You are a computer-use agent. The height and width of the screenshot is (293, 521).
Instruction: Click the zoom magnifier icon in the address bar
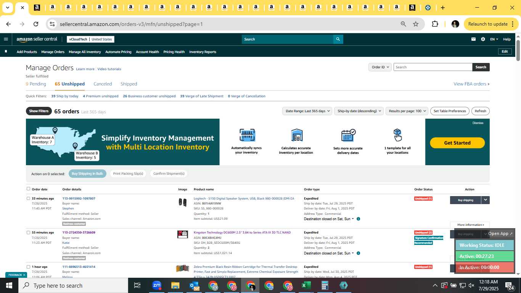click(403, 24)
